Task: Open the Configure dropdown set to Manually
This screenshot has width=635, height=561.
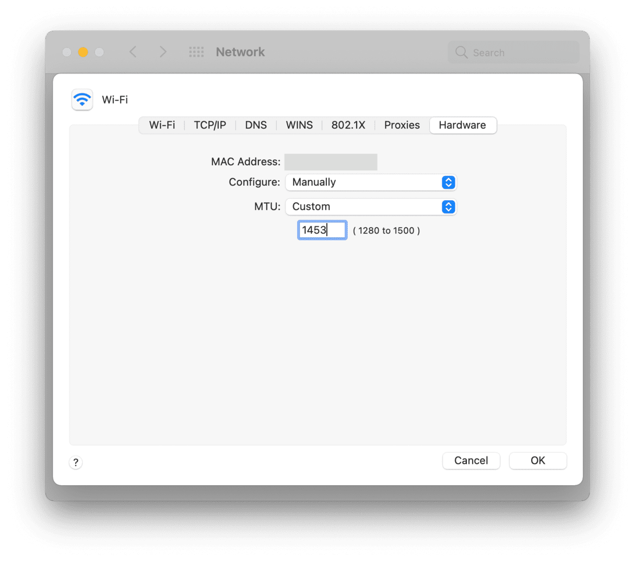Action: 371,182
